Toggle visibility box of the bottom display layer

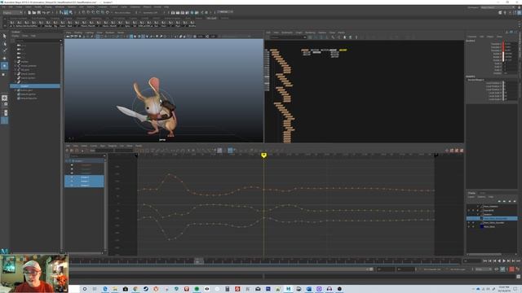pyautogui.click(x=469, y=226)
